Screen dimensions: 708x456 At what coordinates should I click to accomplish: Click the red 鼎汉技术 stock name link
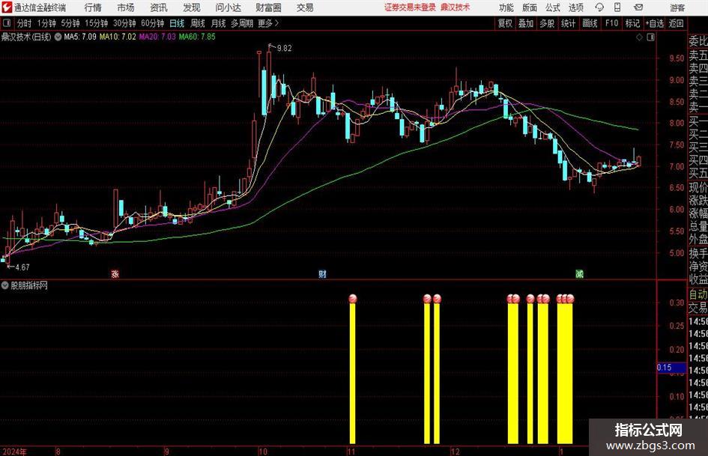click(x=456, y=7)
